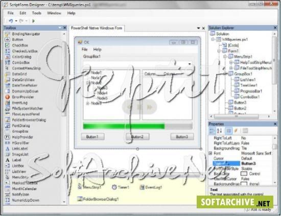Click Button3 on the form

182,137
